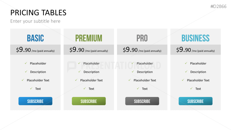Click the checkmark beside Description in Premium
This screenshot has height=130, width=231.
[x=79, y=72]
